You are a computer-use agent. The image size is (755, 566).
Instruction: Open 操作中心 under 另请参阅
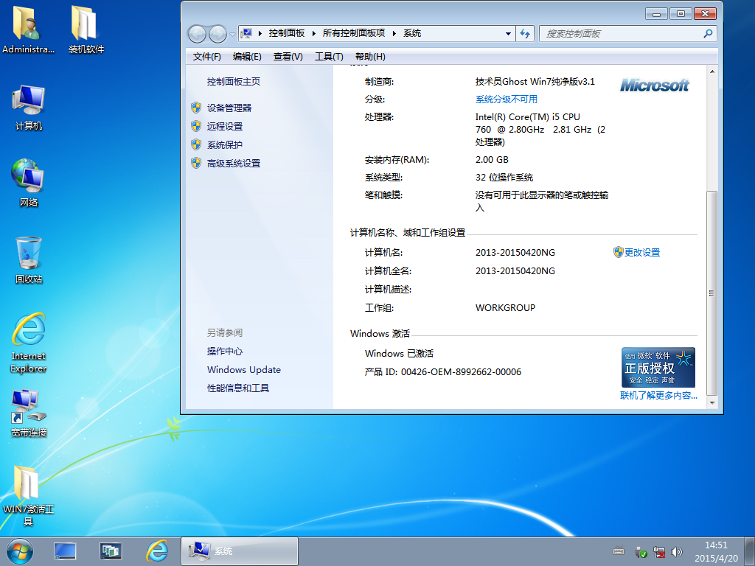(225, 352)
